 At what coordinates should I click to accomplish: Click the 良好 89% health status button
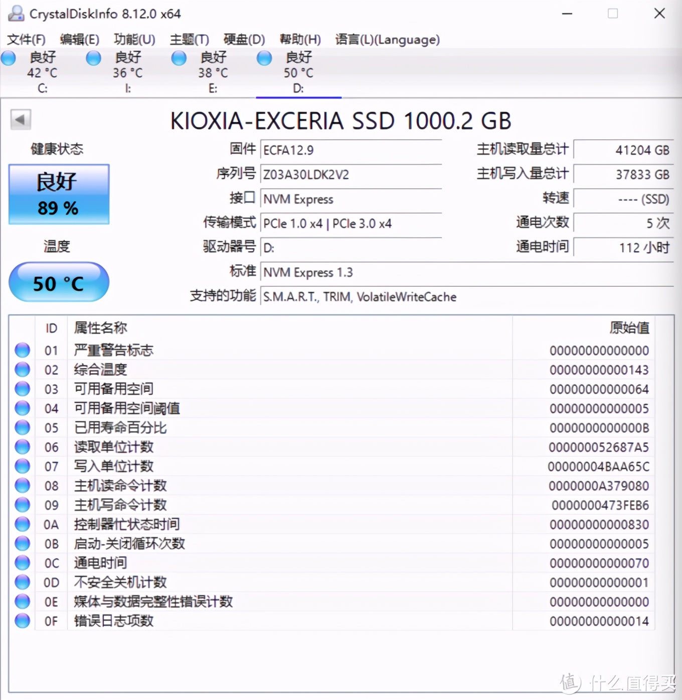point(58,194)
